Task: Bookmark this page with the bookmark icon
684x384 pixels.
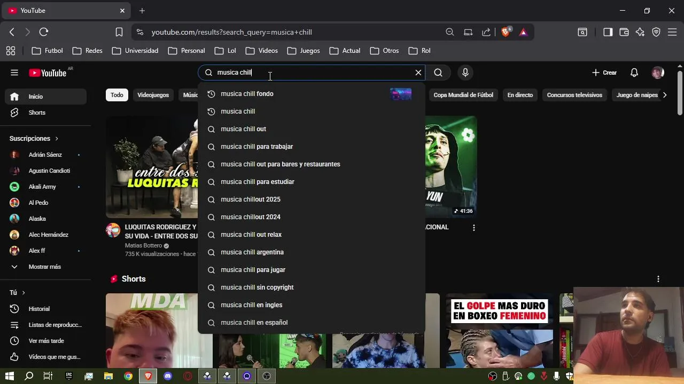Action: (x=119, y=32)
